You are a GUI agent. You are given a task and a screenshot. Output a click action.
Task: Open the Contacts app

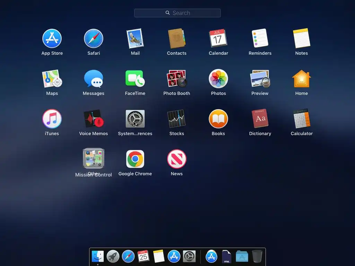click(x=176, y=38)
